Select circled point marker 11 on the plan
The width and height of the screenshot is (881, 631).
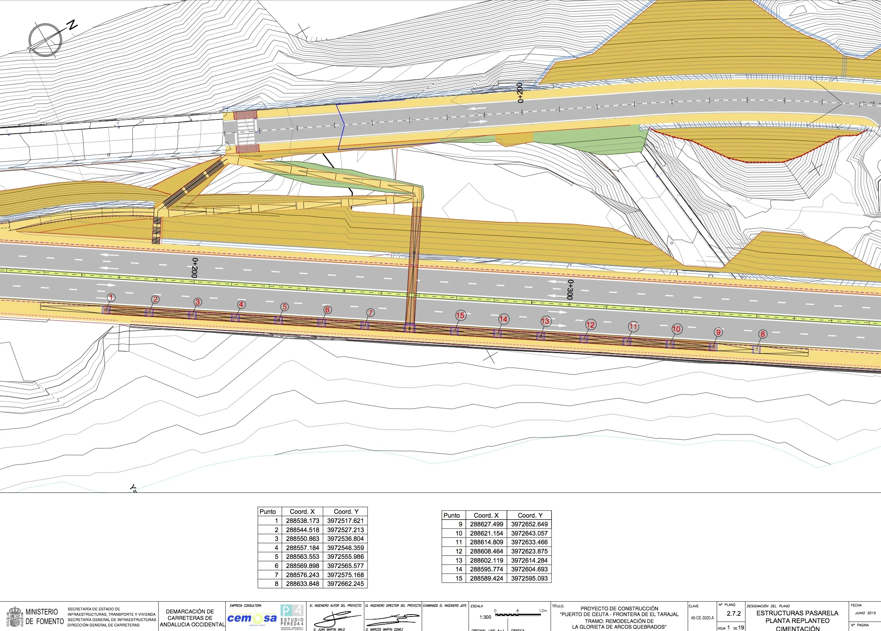634,327
